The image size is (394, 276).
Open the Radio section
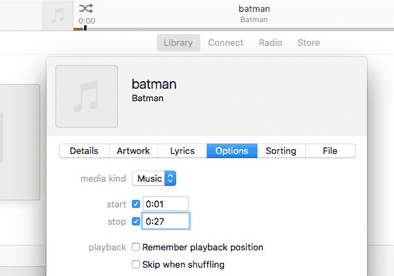point(271,43)
